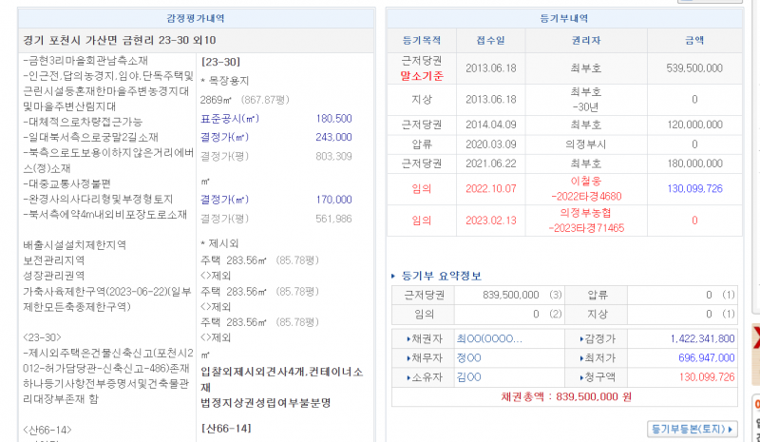Viewport: 760px width, 442px height.
Task: Click the arrow icon beside 소유자
Action: pyautogui.click(x=408, y=376)
